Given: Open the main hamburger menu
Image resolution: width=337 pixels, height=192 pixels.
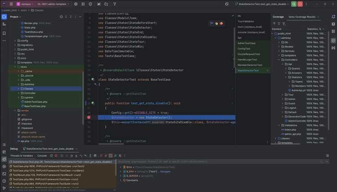Looking at the screenshot, I should pos(11,4).
